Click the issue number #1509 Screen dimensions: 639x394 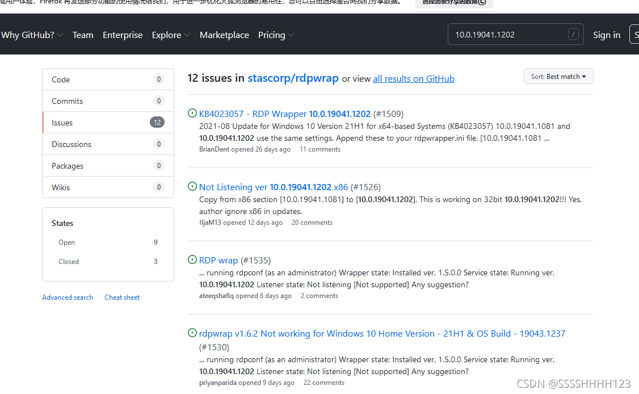pyautogui.click(x=388, y=114)
